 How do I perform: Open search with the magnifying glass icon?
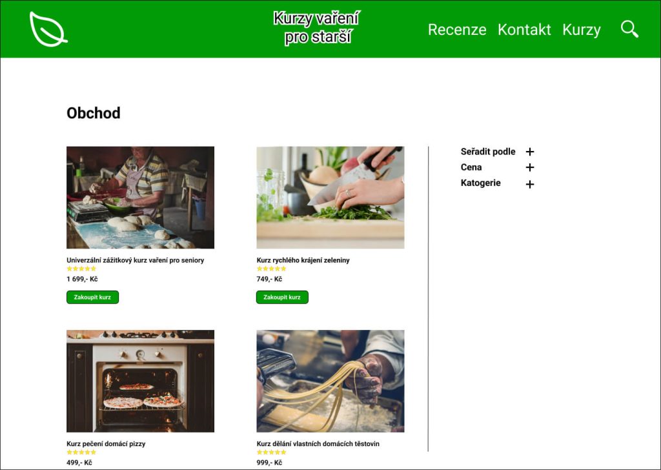[x=629, y=29]
